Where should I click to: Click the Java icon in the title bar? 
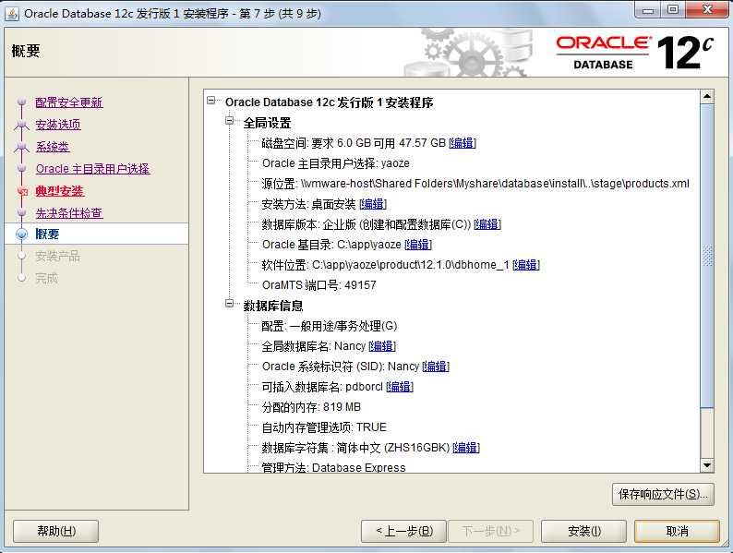coord(12,13)
